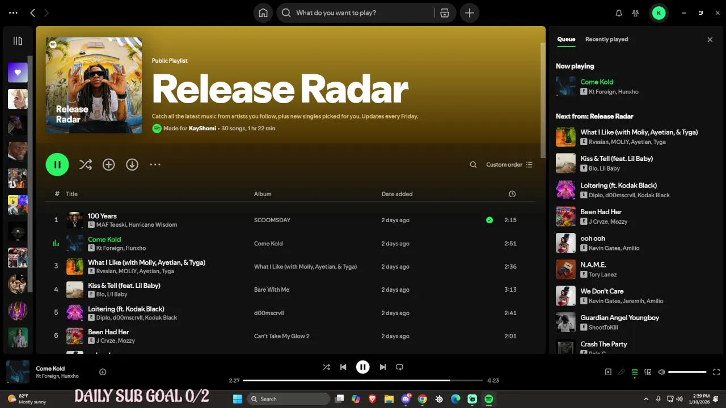Toggle the queue icon in player bar

(x=635, y=372)
